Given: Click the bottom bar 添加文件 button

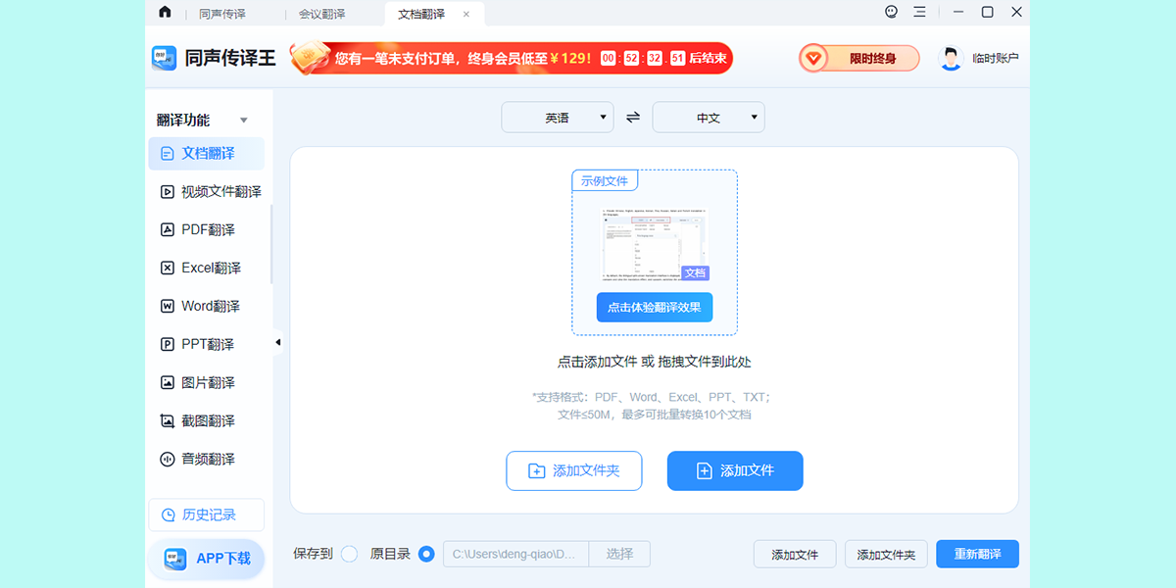Looking at the screenshot, I should [x=795, y=554].
